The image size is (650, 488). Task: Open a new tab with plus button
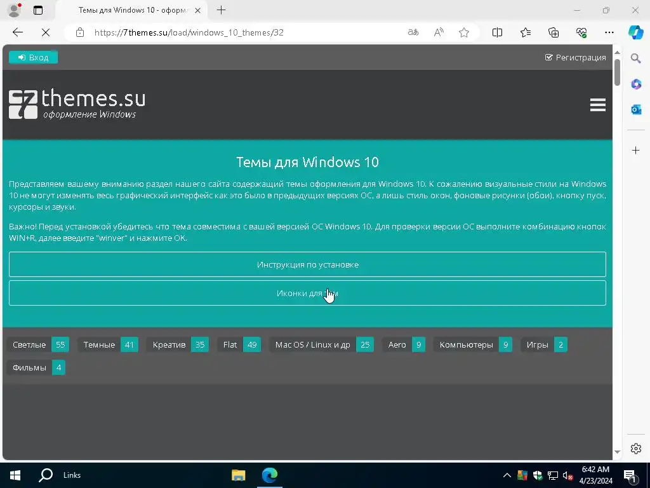(x=222, y=10)
